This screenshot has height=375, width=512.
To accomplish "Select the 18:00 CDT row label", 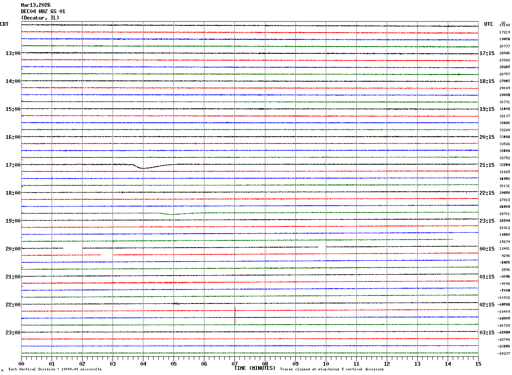I will pos(13,193).
